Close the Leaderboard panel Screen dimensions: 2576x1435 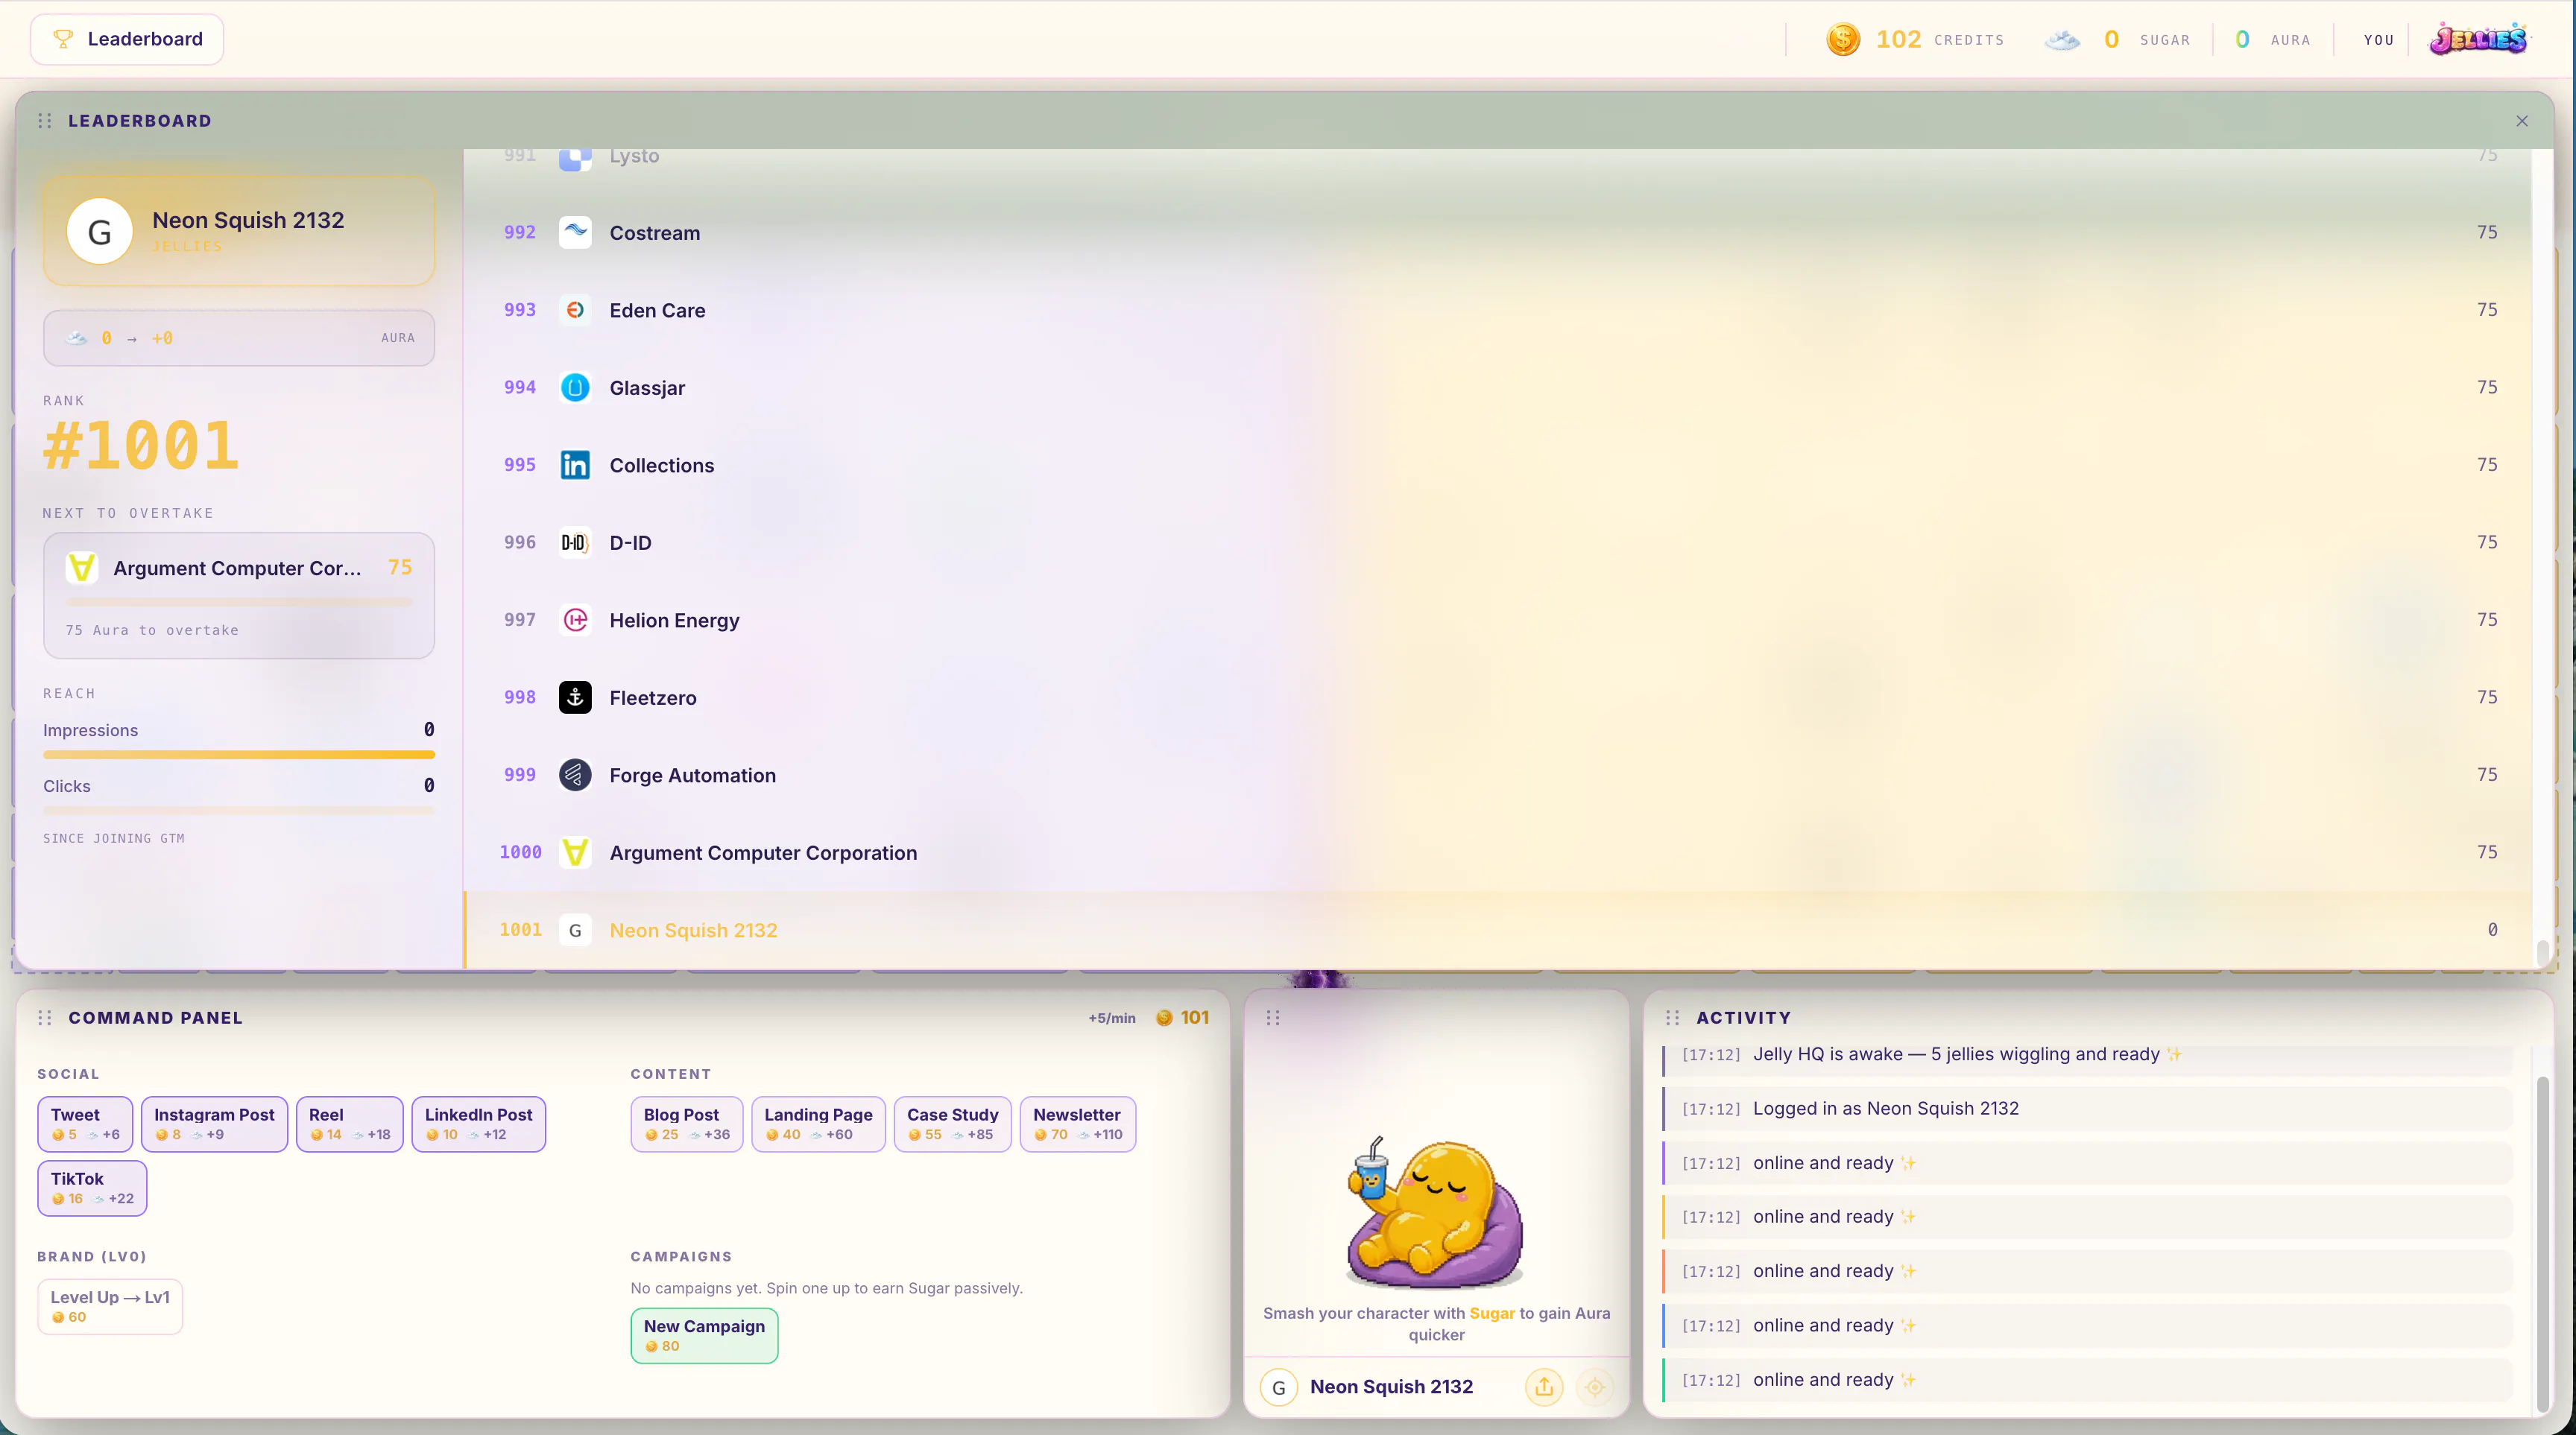pyautogui.click(x=2522, y=121)
